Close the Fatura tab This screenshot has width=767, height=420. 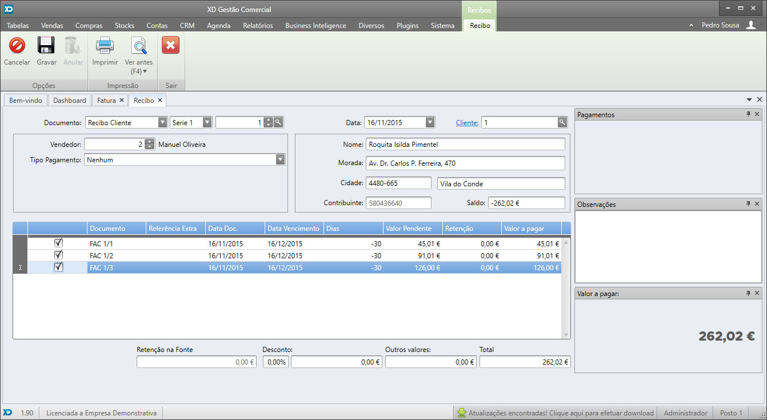click(x=122, y=100)
